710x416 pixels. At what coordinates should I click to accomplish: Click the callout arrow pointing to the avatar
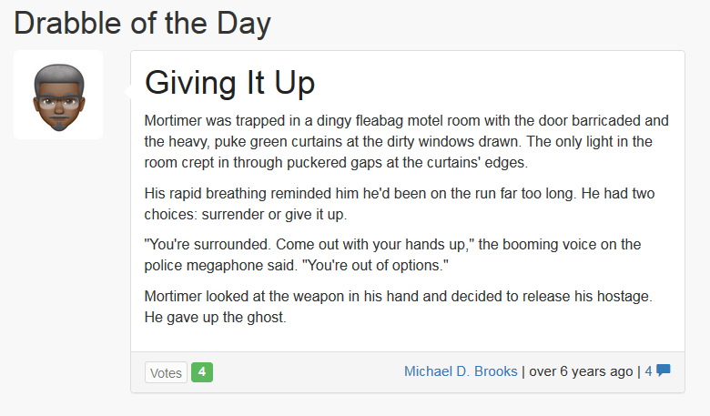coord(126,90)
